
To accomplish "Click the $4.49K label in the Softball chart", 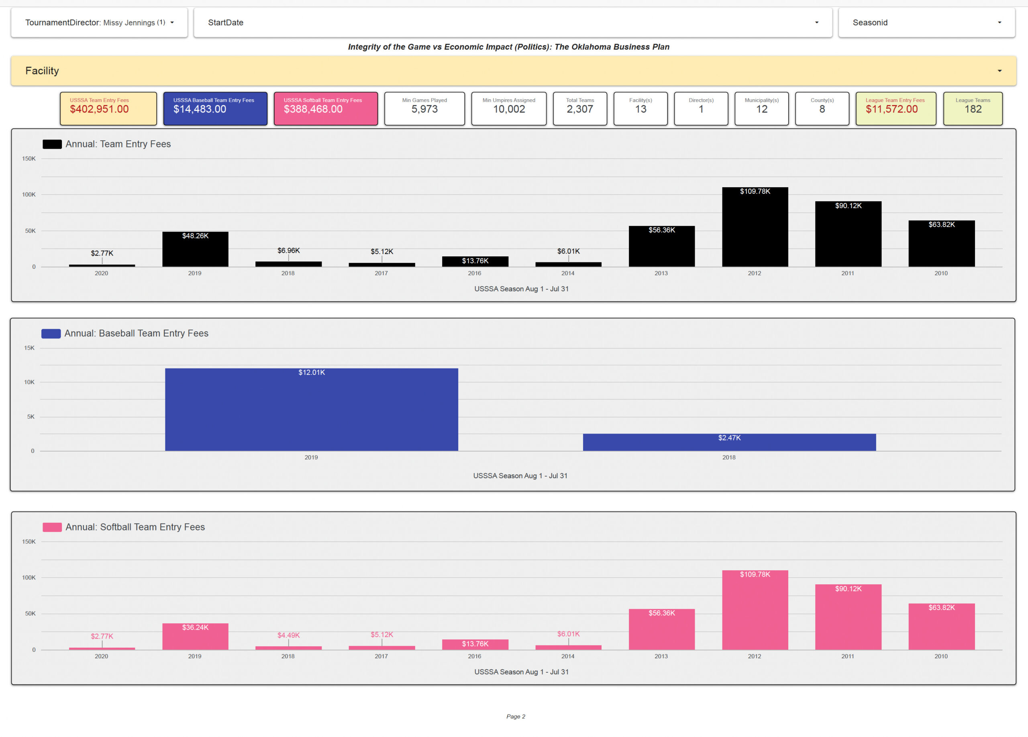I will [x=288, y=635].
